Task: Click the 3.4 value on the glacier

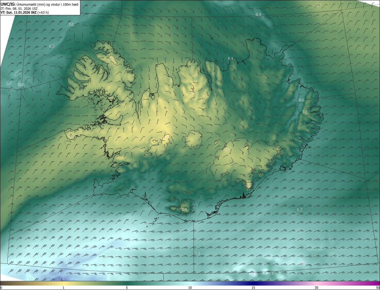Action: 184,210
